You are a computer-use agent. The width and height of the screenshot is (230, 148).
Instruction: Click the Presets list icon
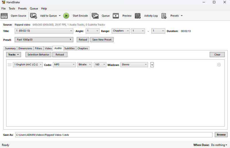[164, 16]
